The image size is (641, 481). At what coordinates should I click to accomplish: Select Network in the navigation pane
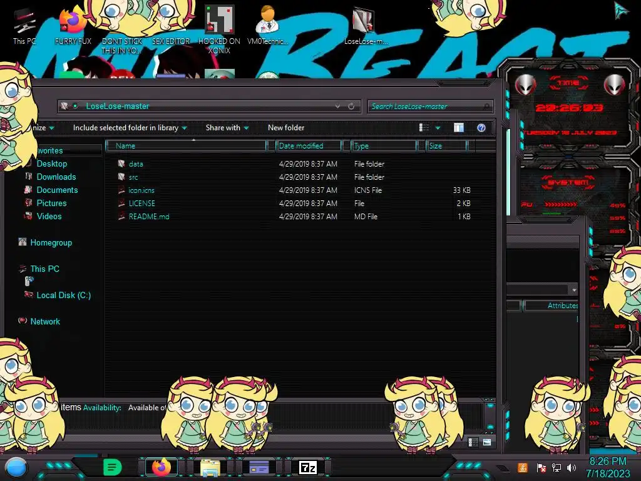click(x=45, y=321)
